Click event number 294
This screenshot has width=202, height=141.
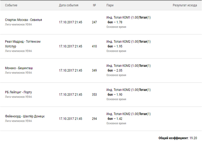94,119
